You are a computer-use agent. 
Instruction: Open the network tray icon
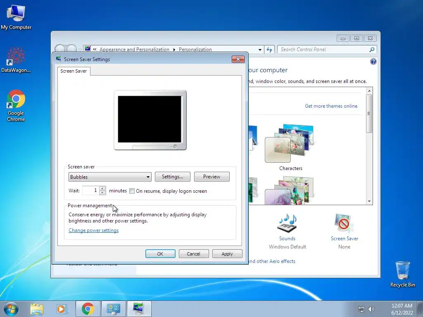coord(361,309)
